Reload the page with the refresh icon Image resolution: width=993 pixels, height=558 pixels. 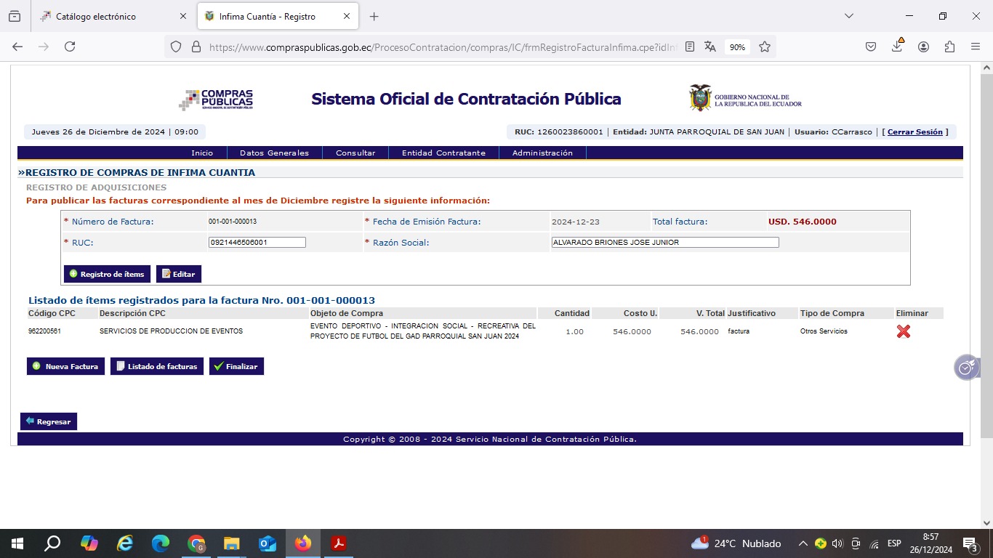[x=70, y=46]
